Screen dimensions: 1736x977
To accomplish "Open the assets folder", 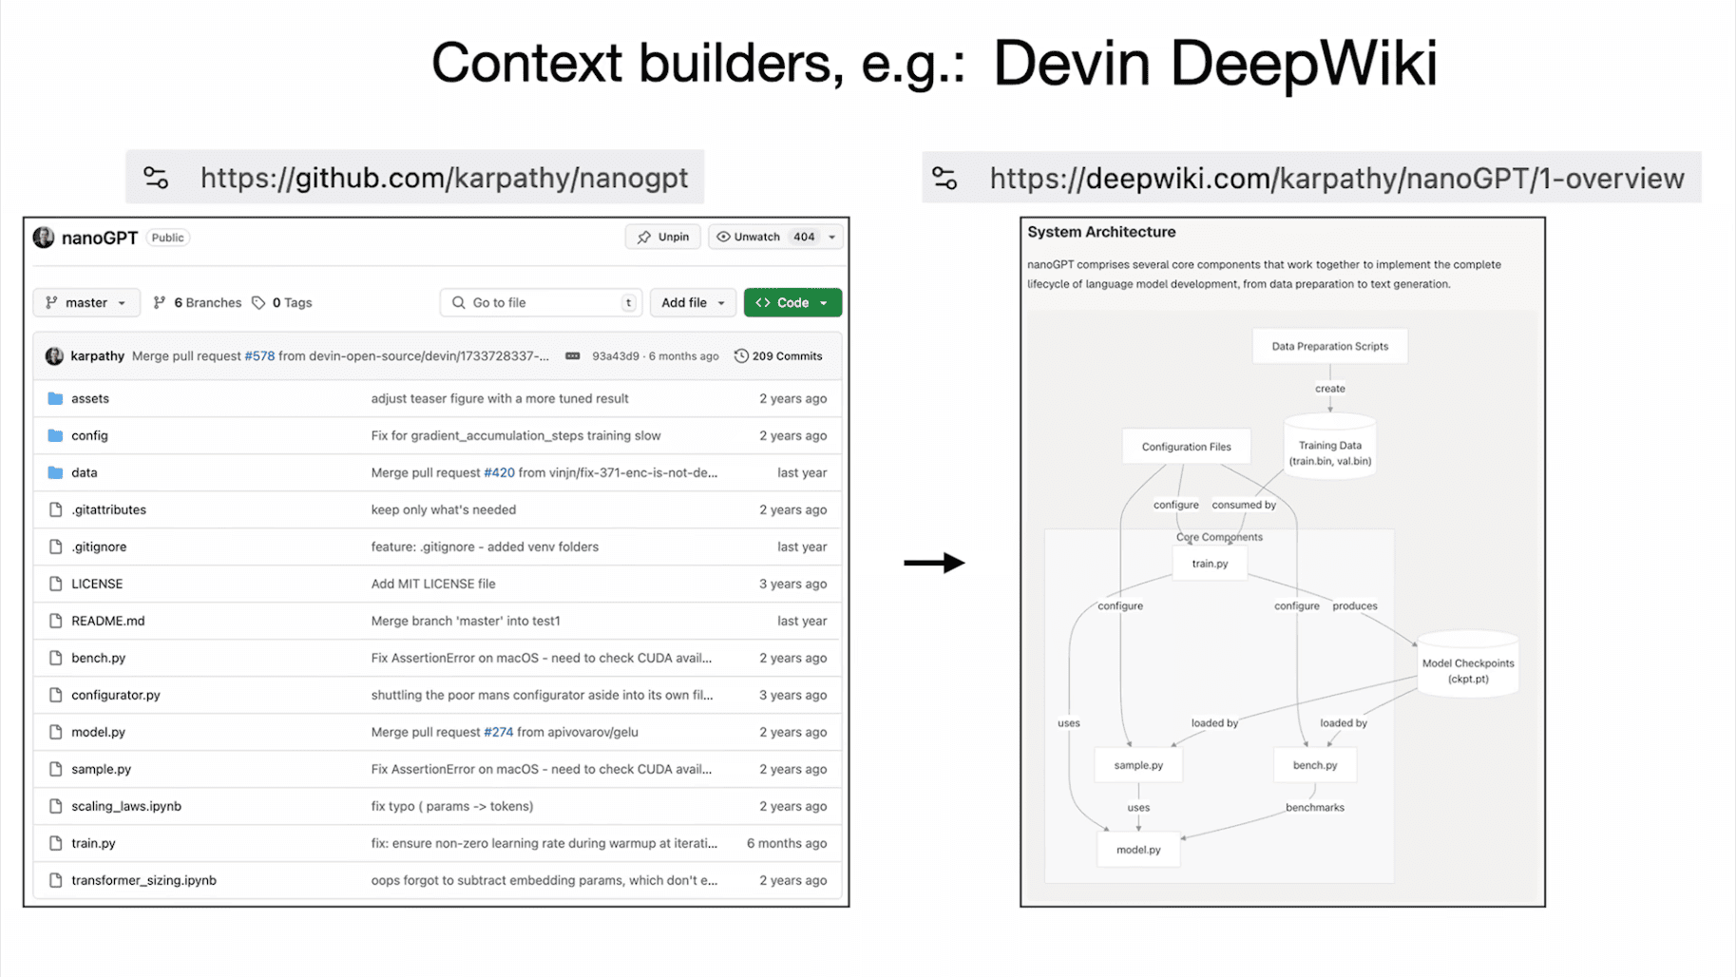I will coord(90,398).
